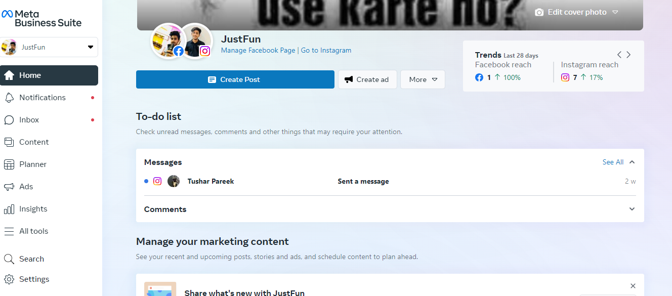Follow the Go to Instagram link
Viewport: 672px width, 296px height.
tap(326, 51)
